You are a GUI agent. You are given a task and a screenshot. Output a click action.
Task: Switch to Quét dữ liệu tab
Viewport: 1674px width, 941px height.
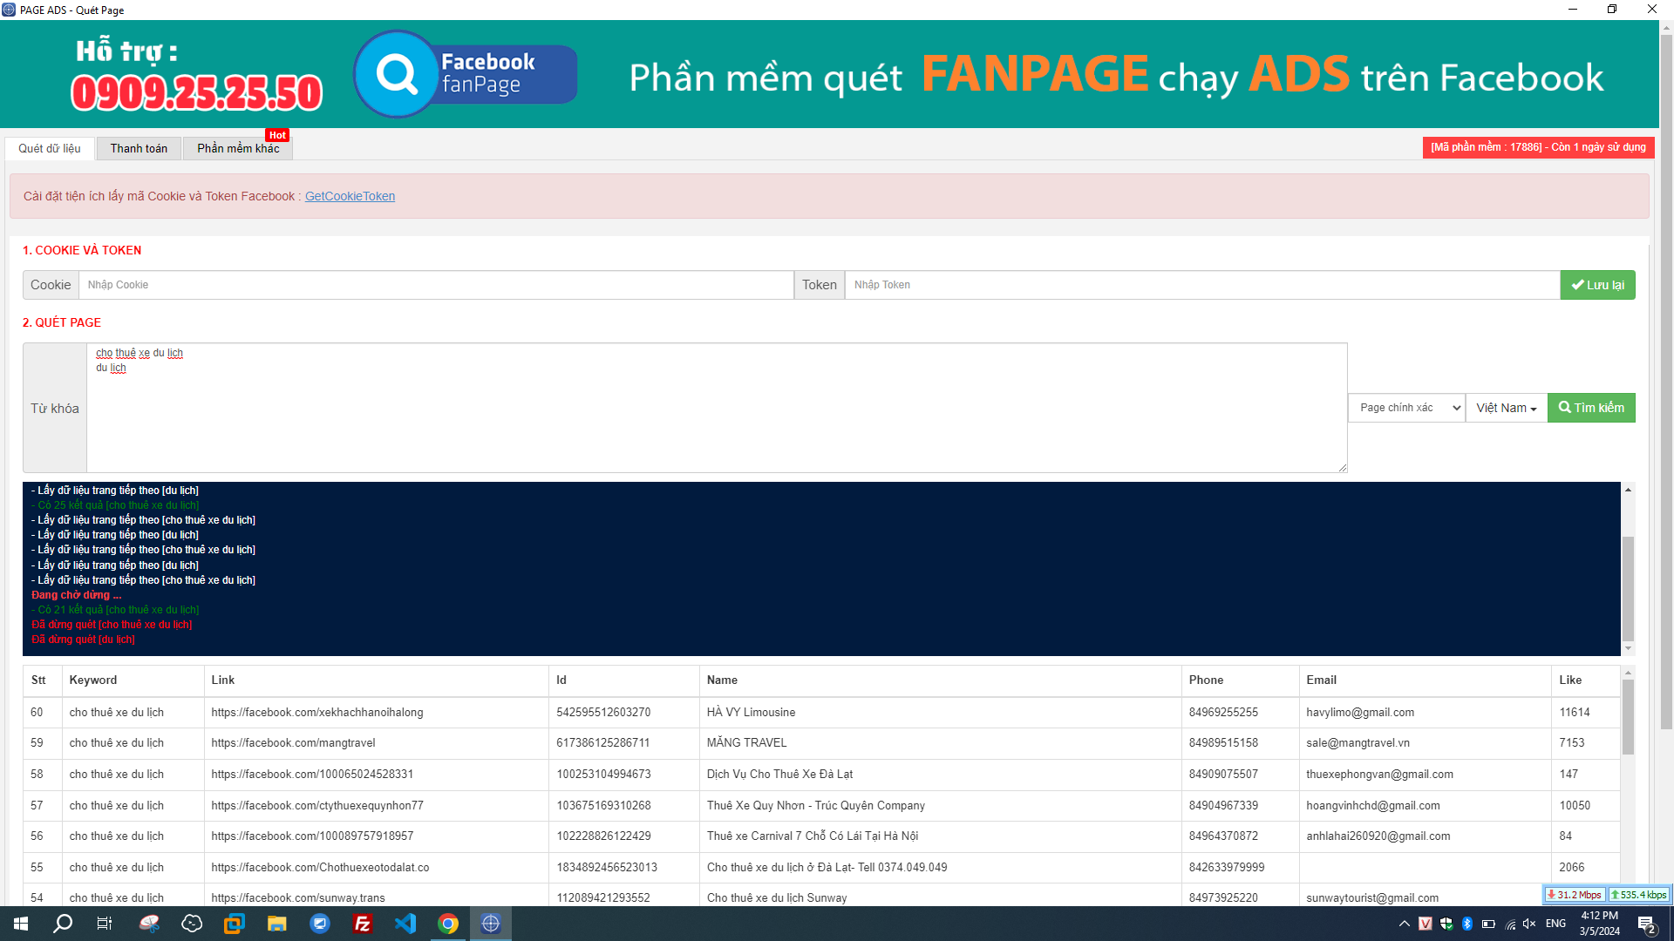click(x=50, y=148)
